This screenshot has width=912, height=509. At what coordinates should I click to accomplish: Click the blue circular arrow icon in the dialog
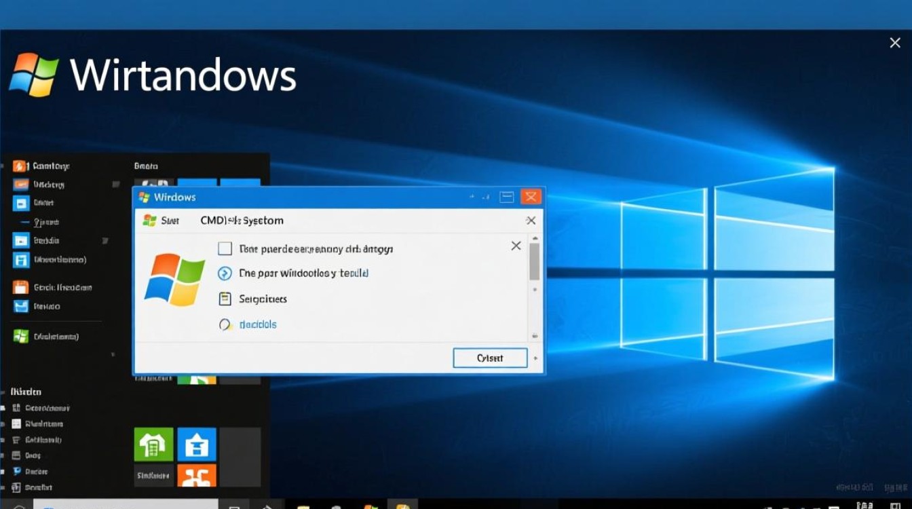(225, 272)
